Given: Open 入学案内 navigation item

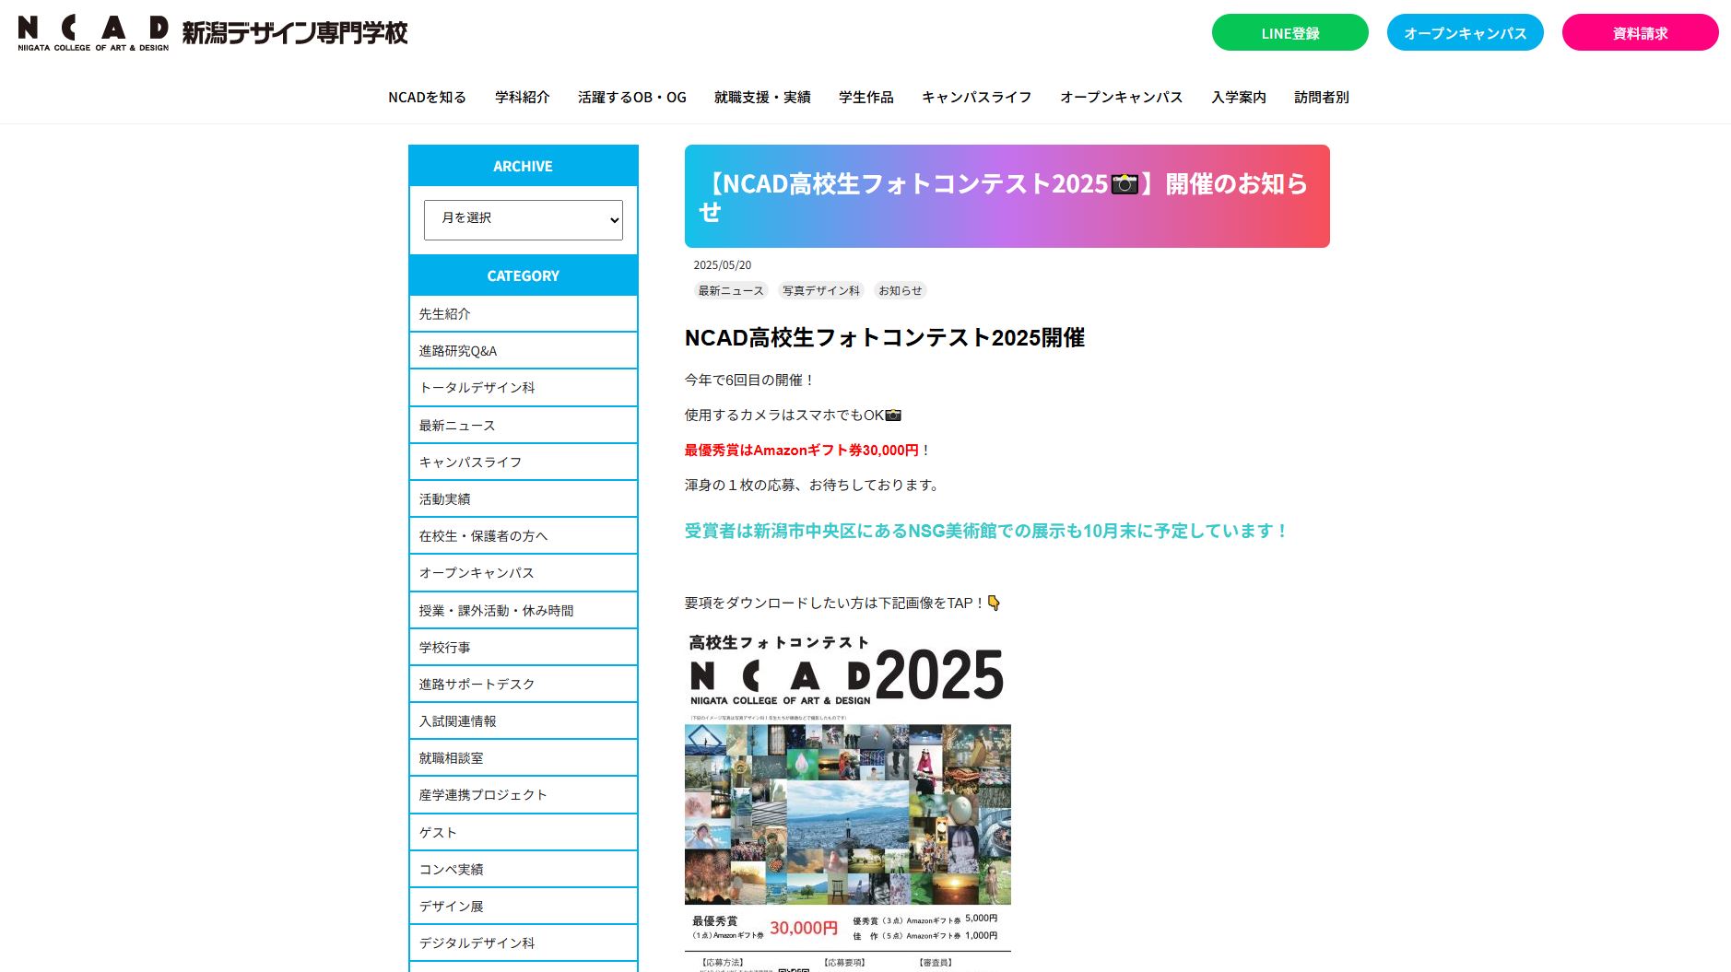Looking at the screenshot, I should coord(1238,97).
